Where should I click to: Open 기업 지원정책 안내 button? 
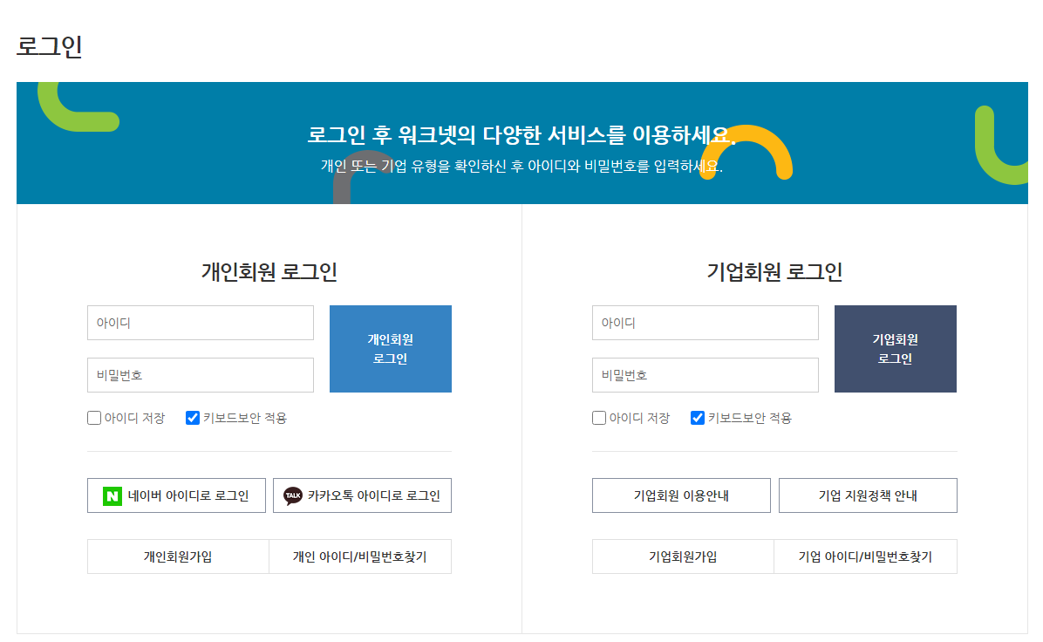[x=868, y=495]
